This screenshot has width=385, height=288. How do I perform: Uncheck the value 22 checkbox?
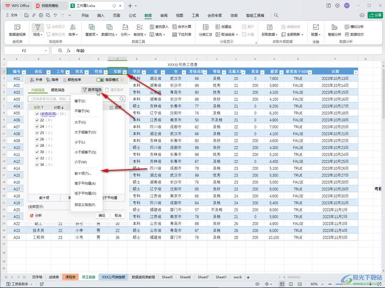pos(37,120)
